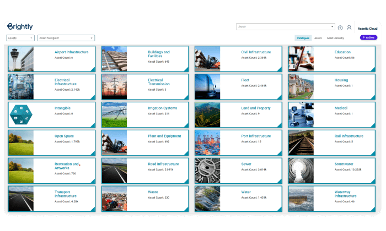Click the purple ArcGIS button
Image resolution: width=386 pixels, height=231 pixels.
coord(368,38)
